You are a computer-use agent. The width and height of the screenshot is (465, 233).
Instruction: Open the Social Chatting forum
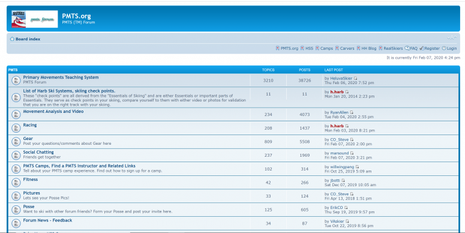click(x=38, y=152)
